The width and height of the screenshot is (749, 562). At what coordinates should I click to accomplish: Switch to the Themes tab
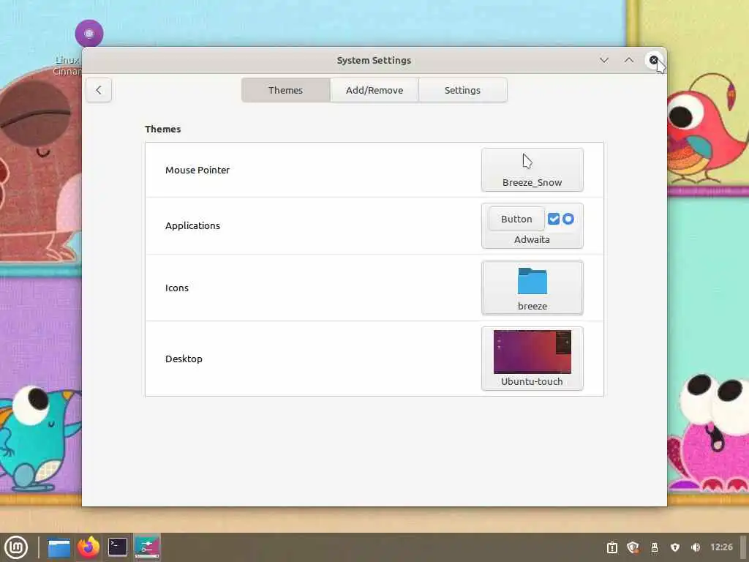coord(286,90)
